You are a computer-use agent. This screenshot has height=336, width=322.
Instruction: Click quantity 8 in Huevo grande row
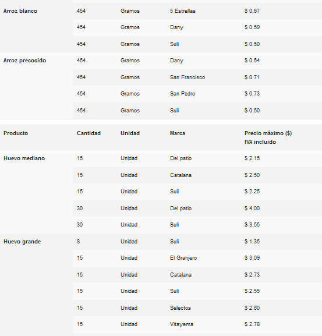(79, 242)
